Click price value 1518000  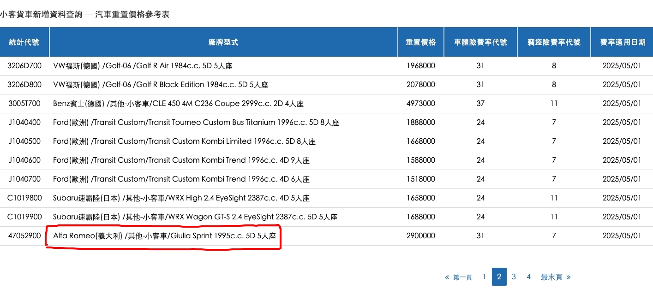click(x=421, y=179)
